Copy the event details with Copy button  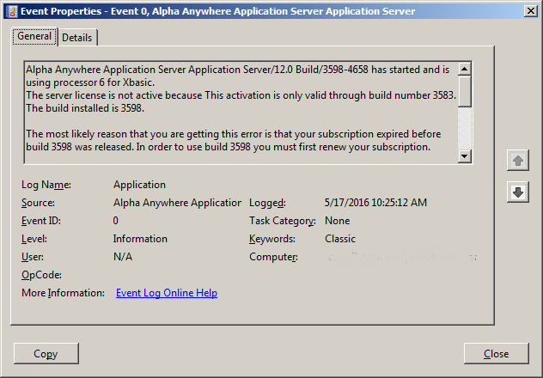(46, 353)
